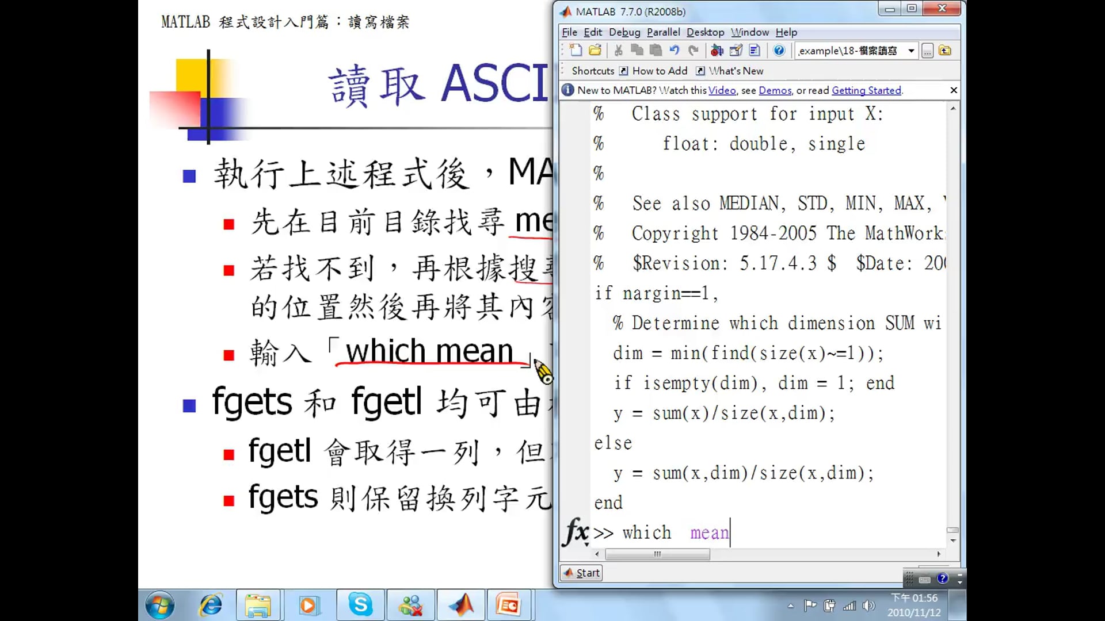Open the Debug menu
Screen dimensions: 1105x621
pos(624,32)
